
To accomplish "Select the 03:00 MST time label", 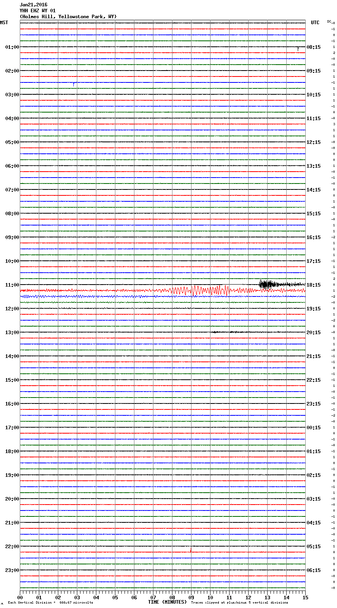I will pos(12,95).
